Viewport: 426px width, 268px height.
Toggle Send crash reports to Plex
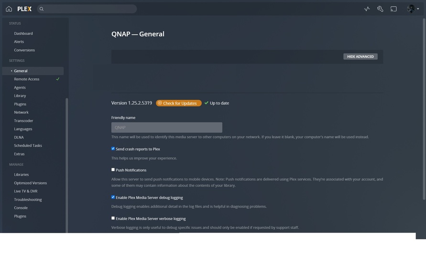(113, 149)
